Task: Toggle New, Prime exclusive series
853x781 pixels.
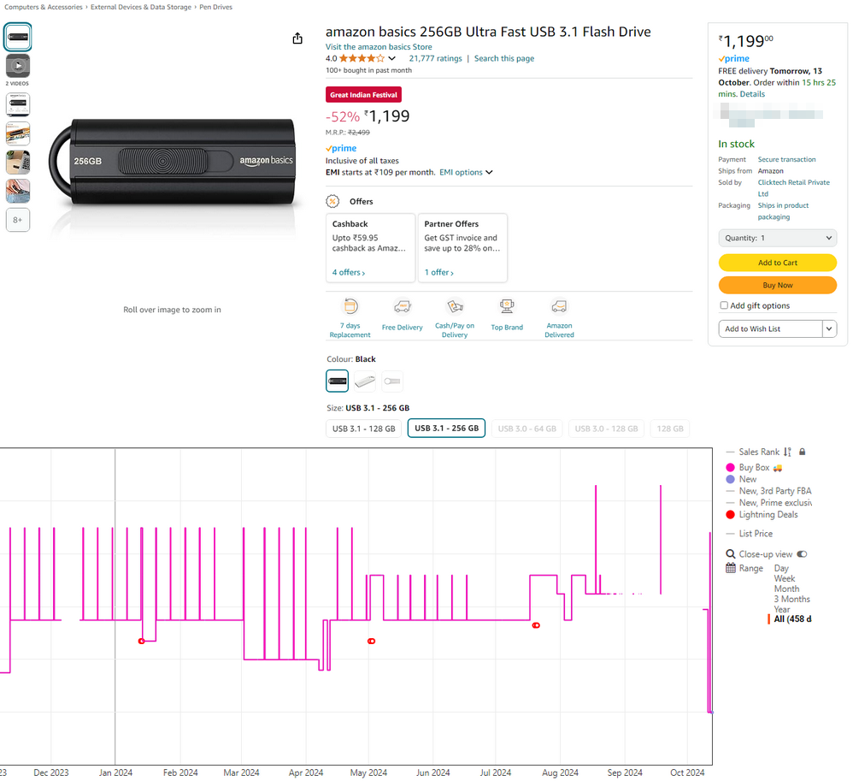Action: point(768,503)
